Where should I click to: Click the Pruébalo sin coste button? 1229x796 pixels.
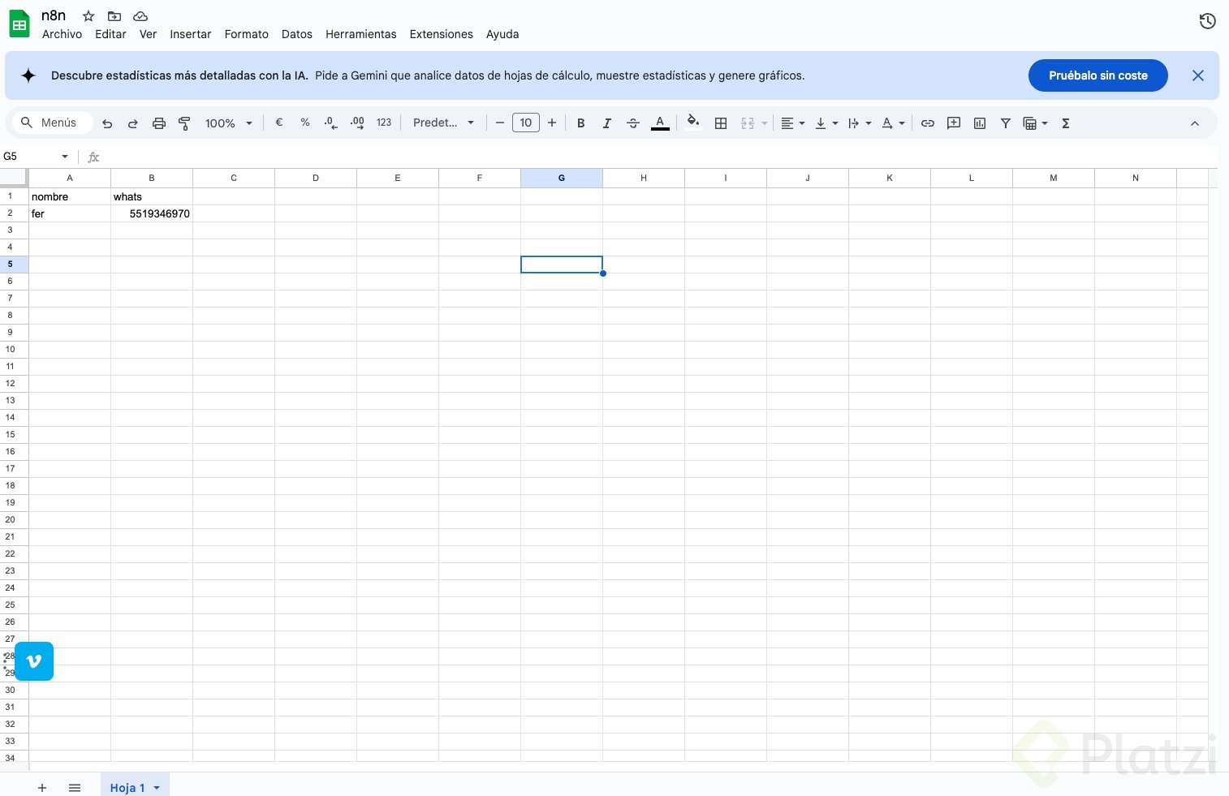[x=1097, y=75]
